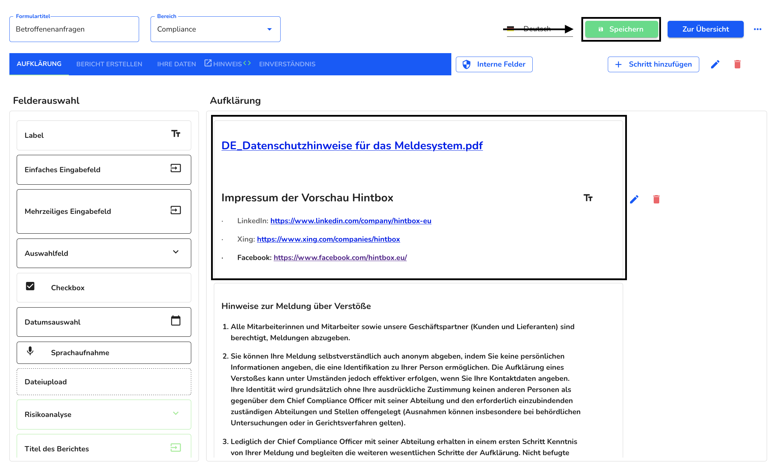Click the Sprachaufnahme label
Viewport: 774px width, 468px height.
tap(80, 353)
